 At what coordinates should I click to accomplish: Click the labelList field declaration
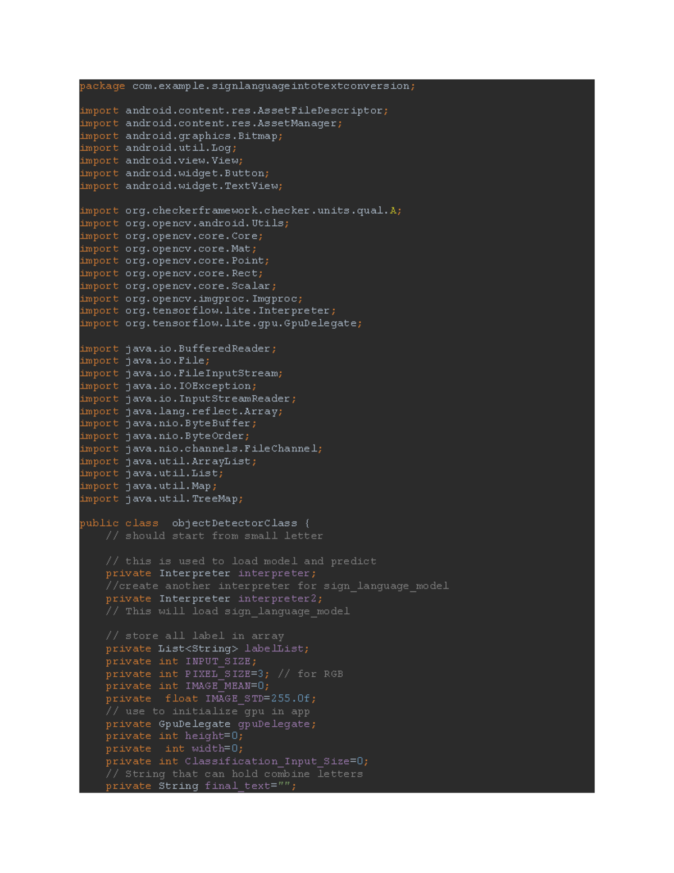(207, 649)
